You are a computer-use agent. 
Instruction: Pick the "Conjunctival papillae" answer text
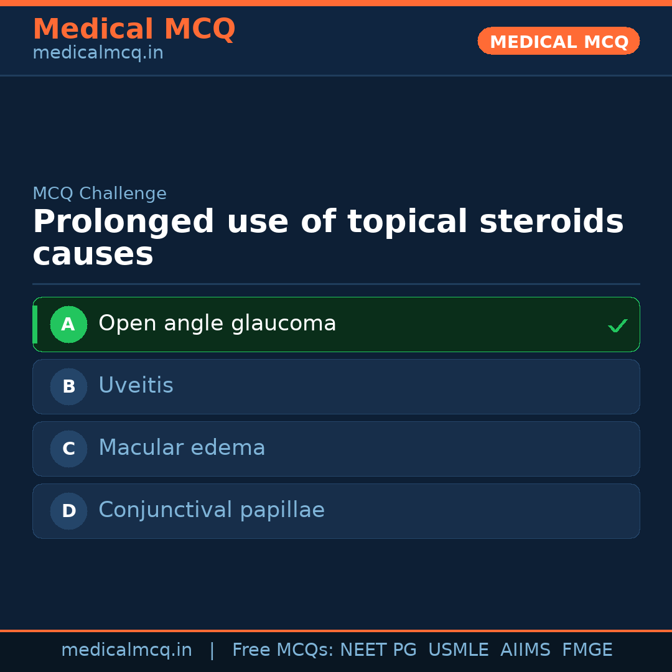(212, 510)
